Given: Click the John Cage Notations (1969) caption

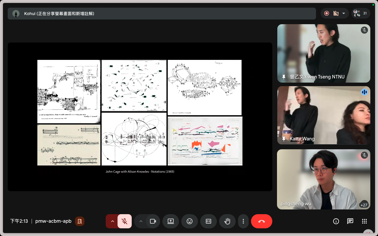Looking at the screenshot, I should point(140,171).
